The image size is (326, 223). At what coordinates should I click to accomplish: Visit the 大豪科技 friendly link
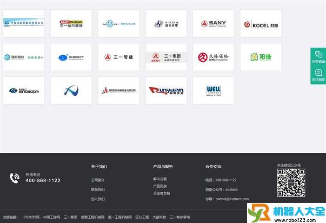[159, 217]
